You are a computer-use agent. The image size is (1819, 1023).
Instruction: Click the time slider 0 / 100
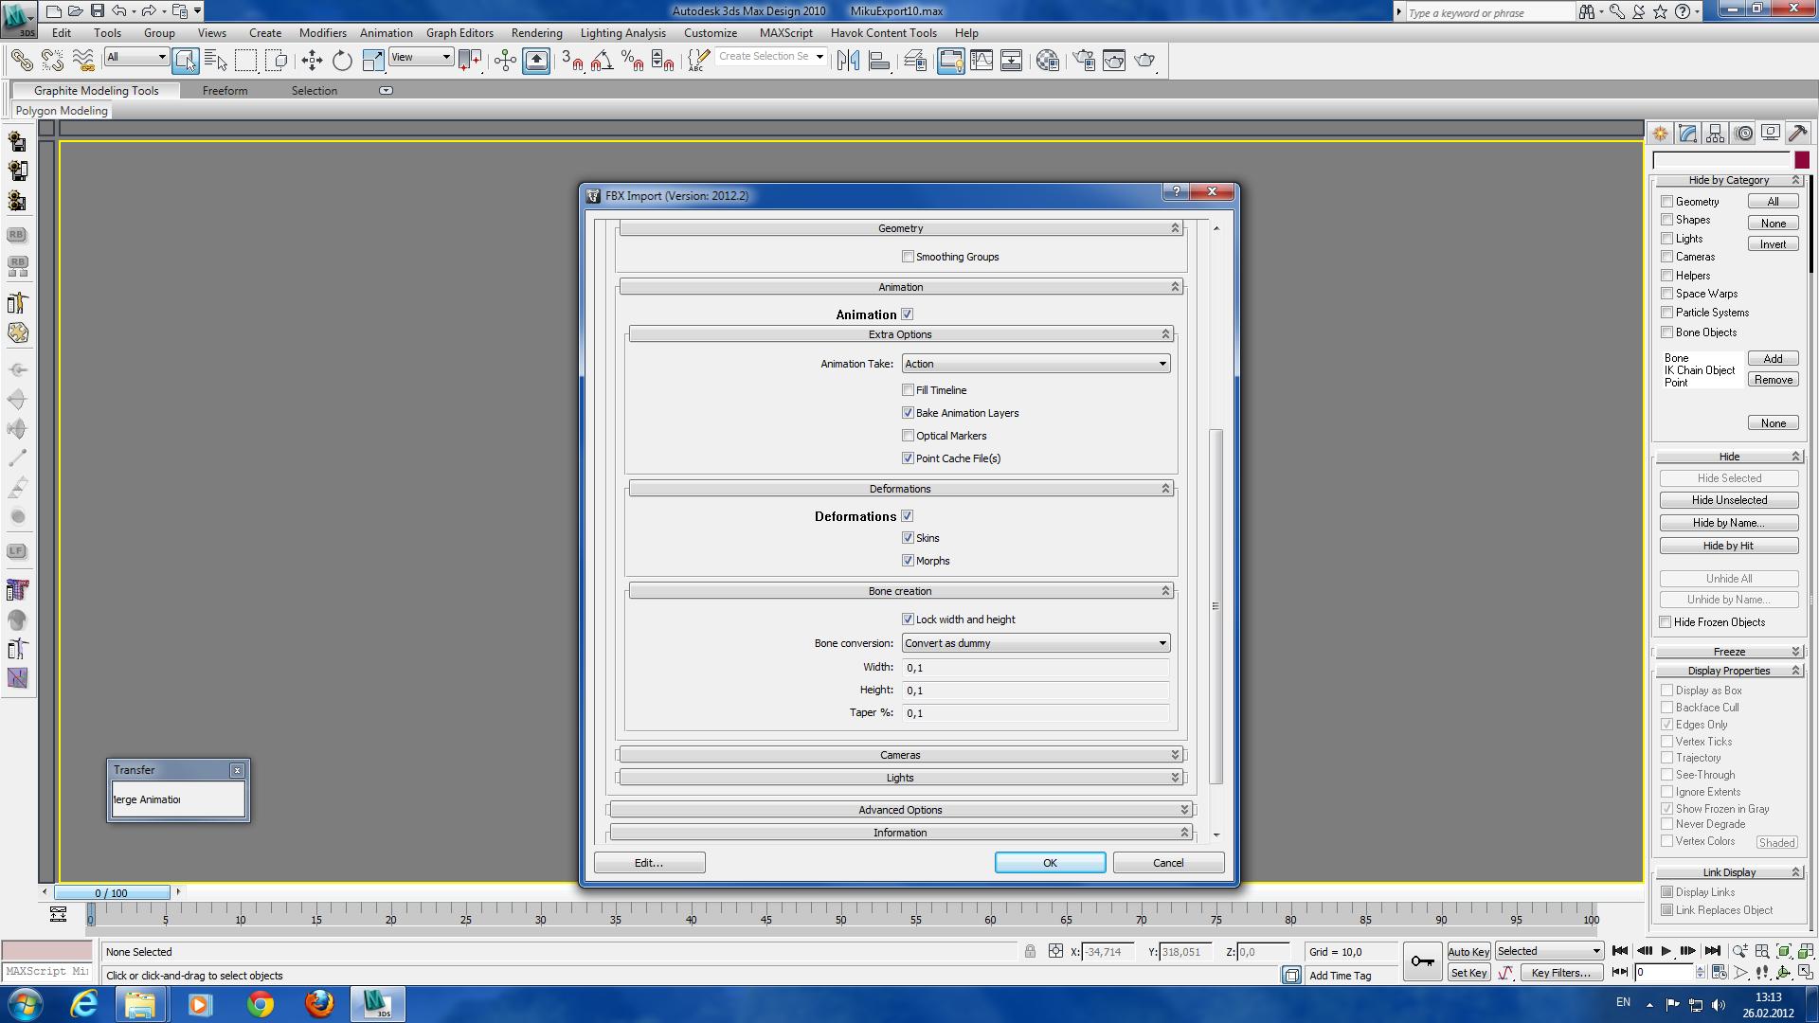click(x=112, y=892)
